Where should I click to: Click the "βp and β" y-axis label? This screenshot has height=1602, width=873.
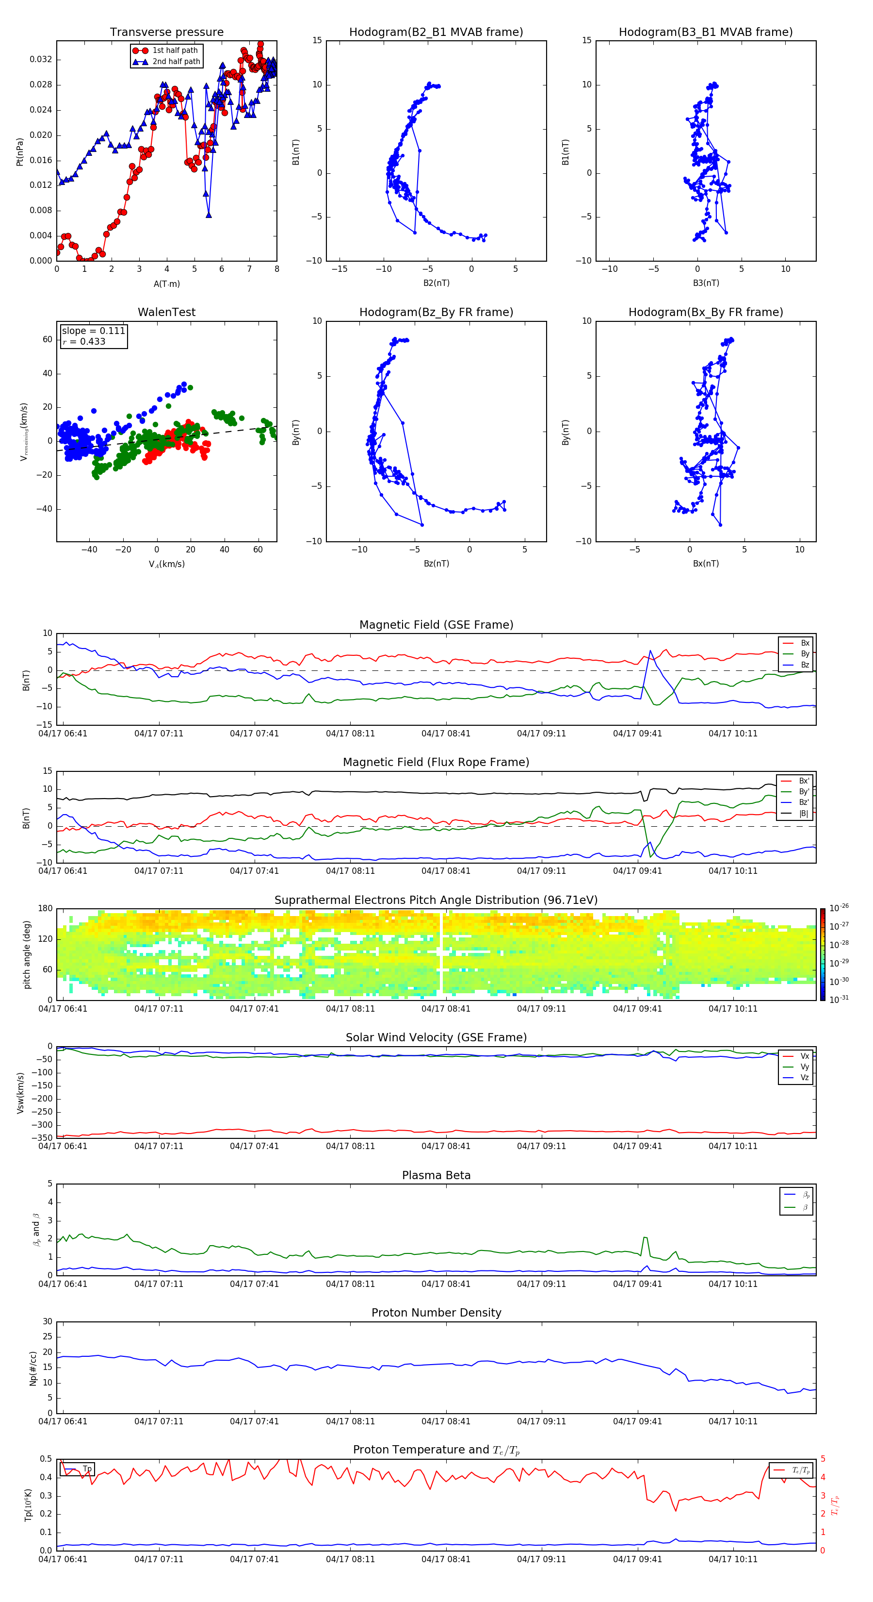(x=36, y=1230)
